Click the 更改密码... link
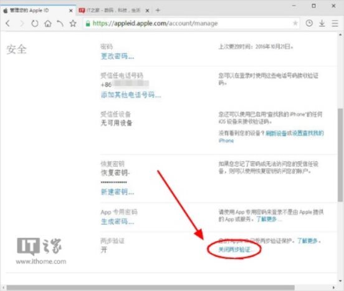Viewport: 344px width, 291px height. coord(117,56)
